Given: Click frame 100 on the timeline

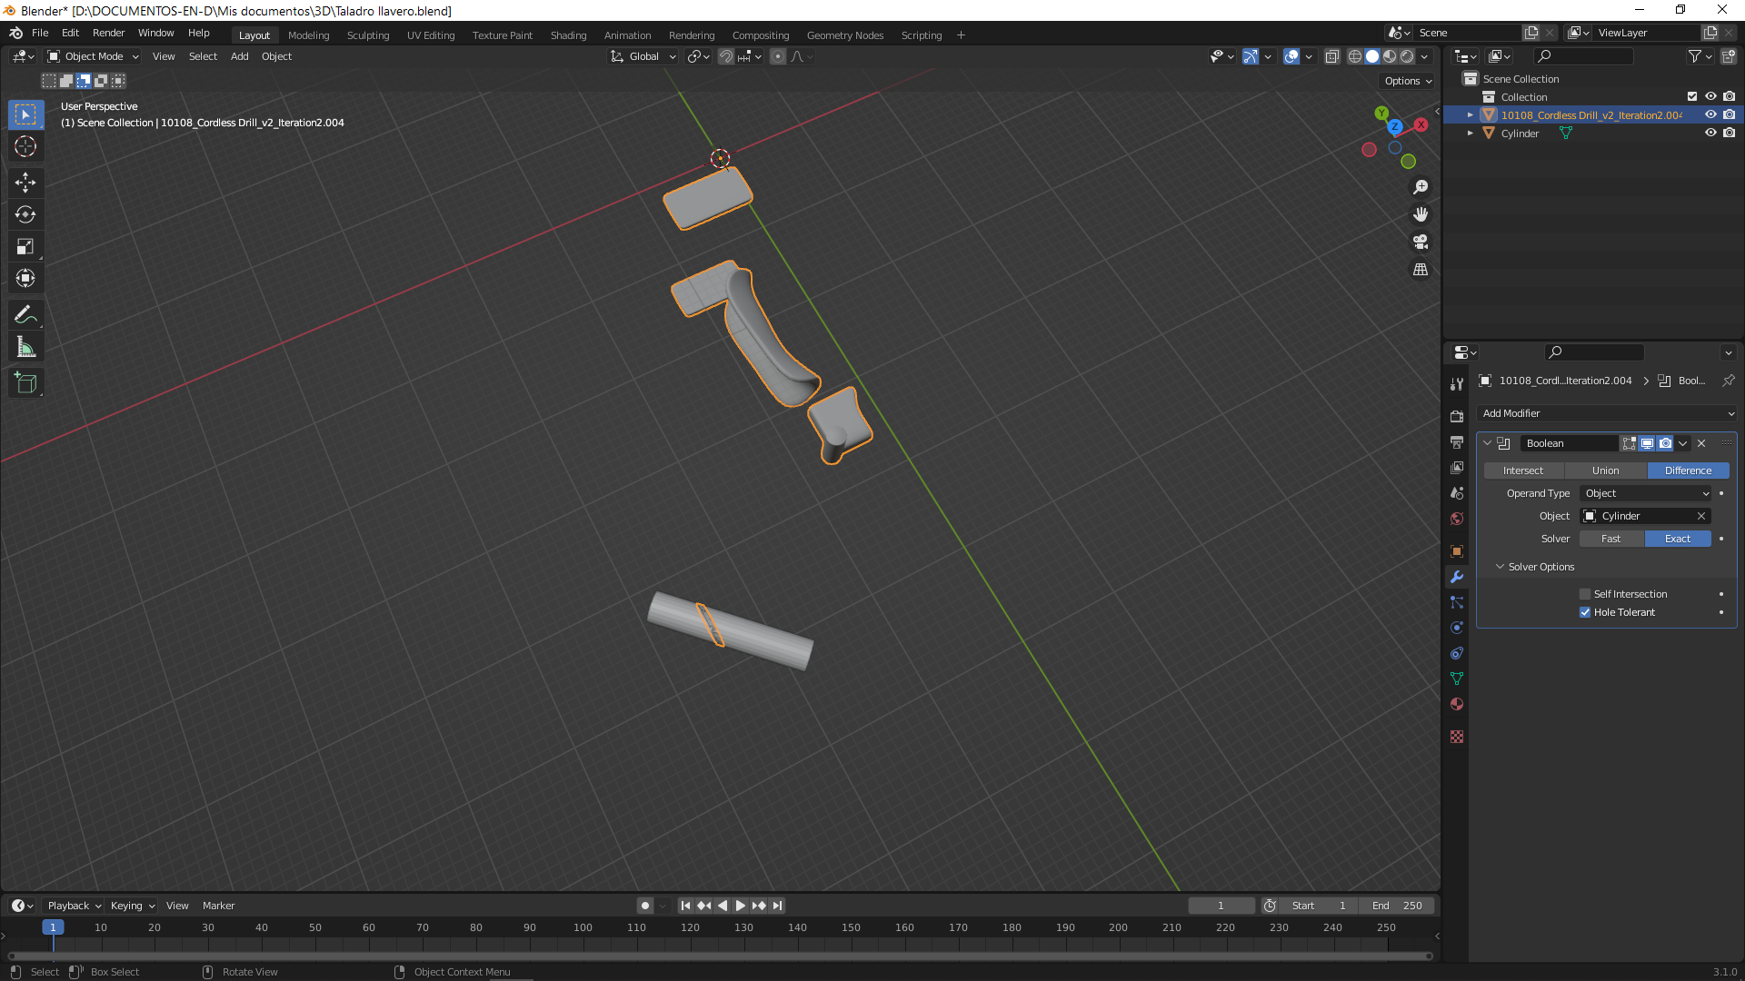Looking at the screenshot, I should [x=583, y=928].
